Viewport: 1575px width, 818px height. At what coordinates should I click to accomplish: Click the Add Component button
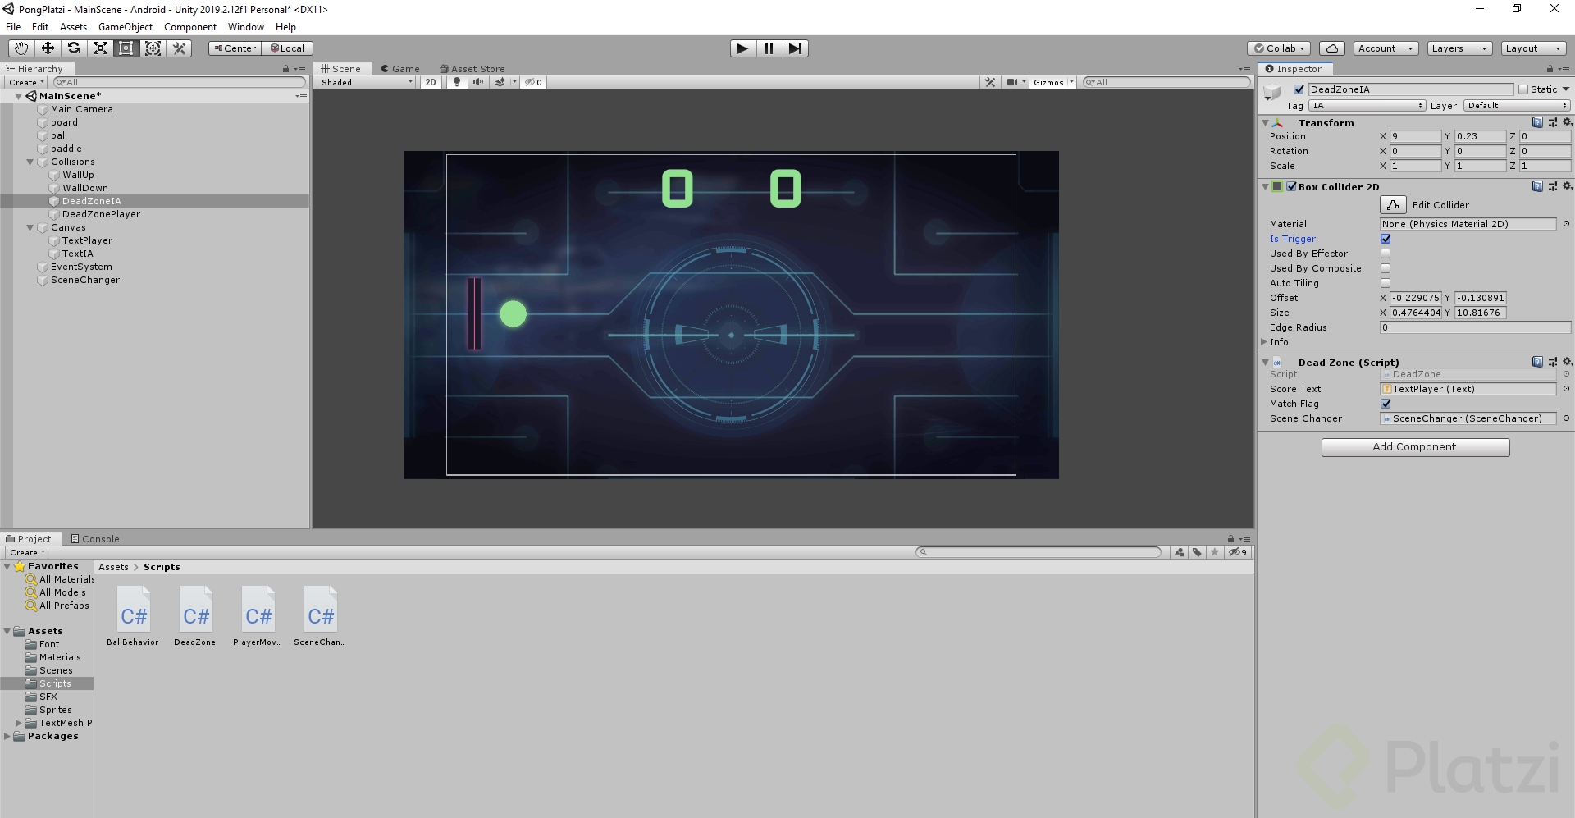[x=1415, y=446]
